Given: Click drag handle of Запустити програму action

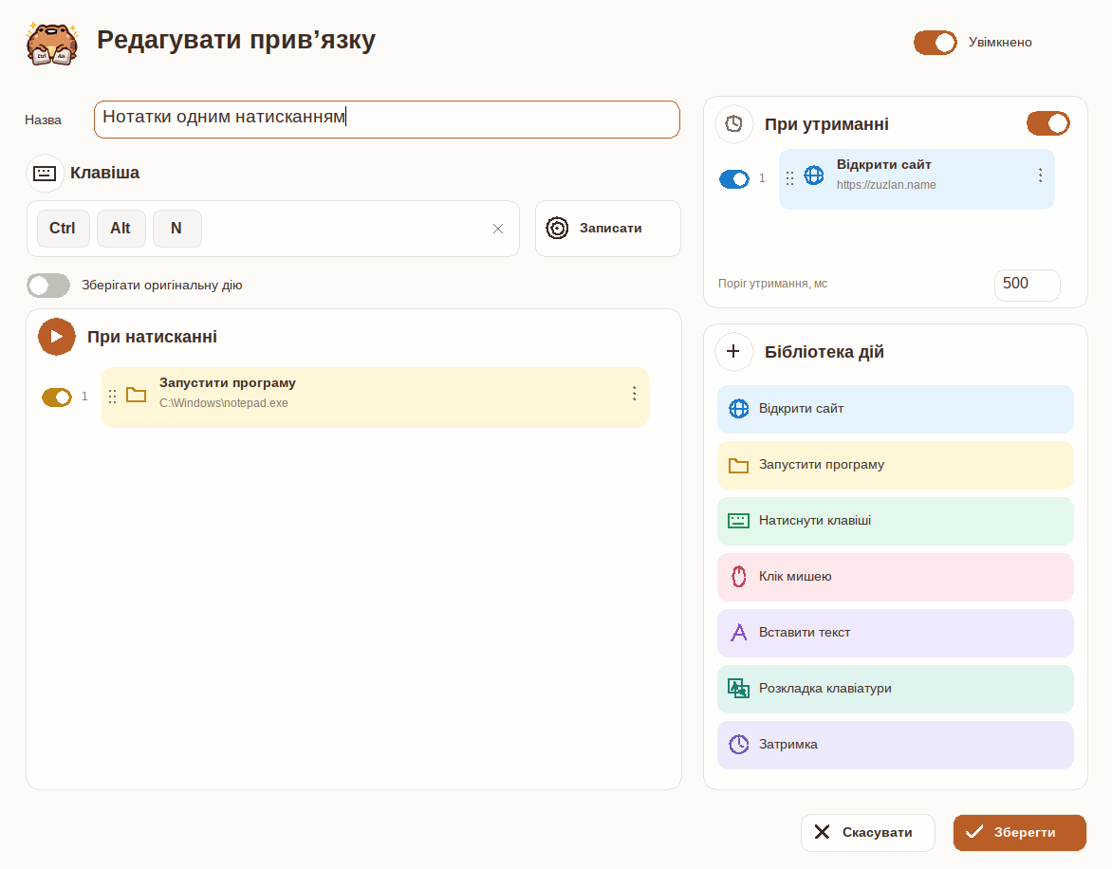Looking at the screenshot, I should 112,397.
